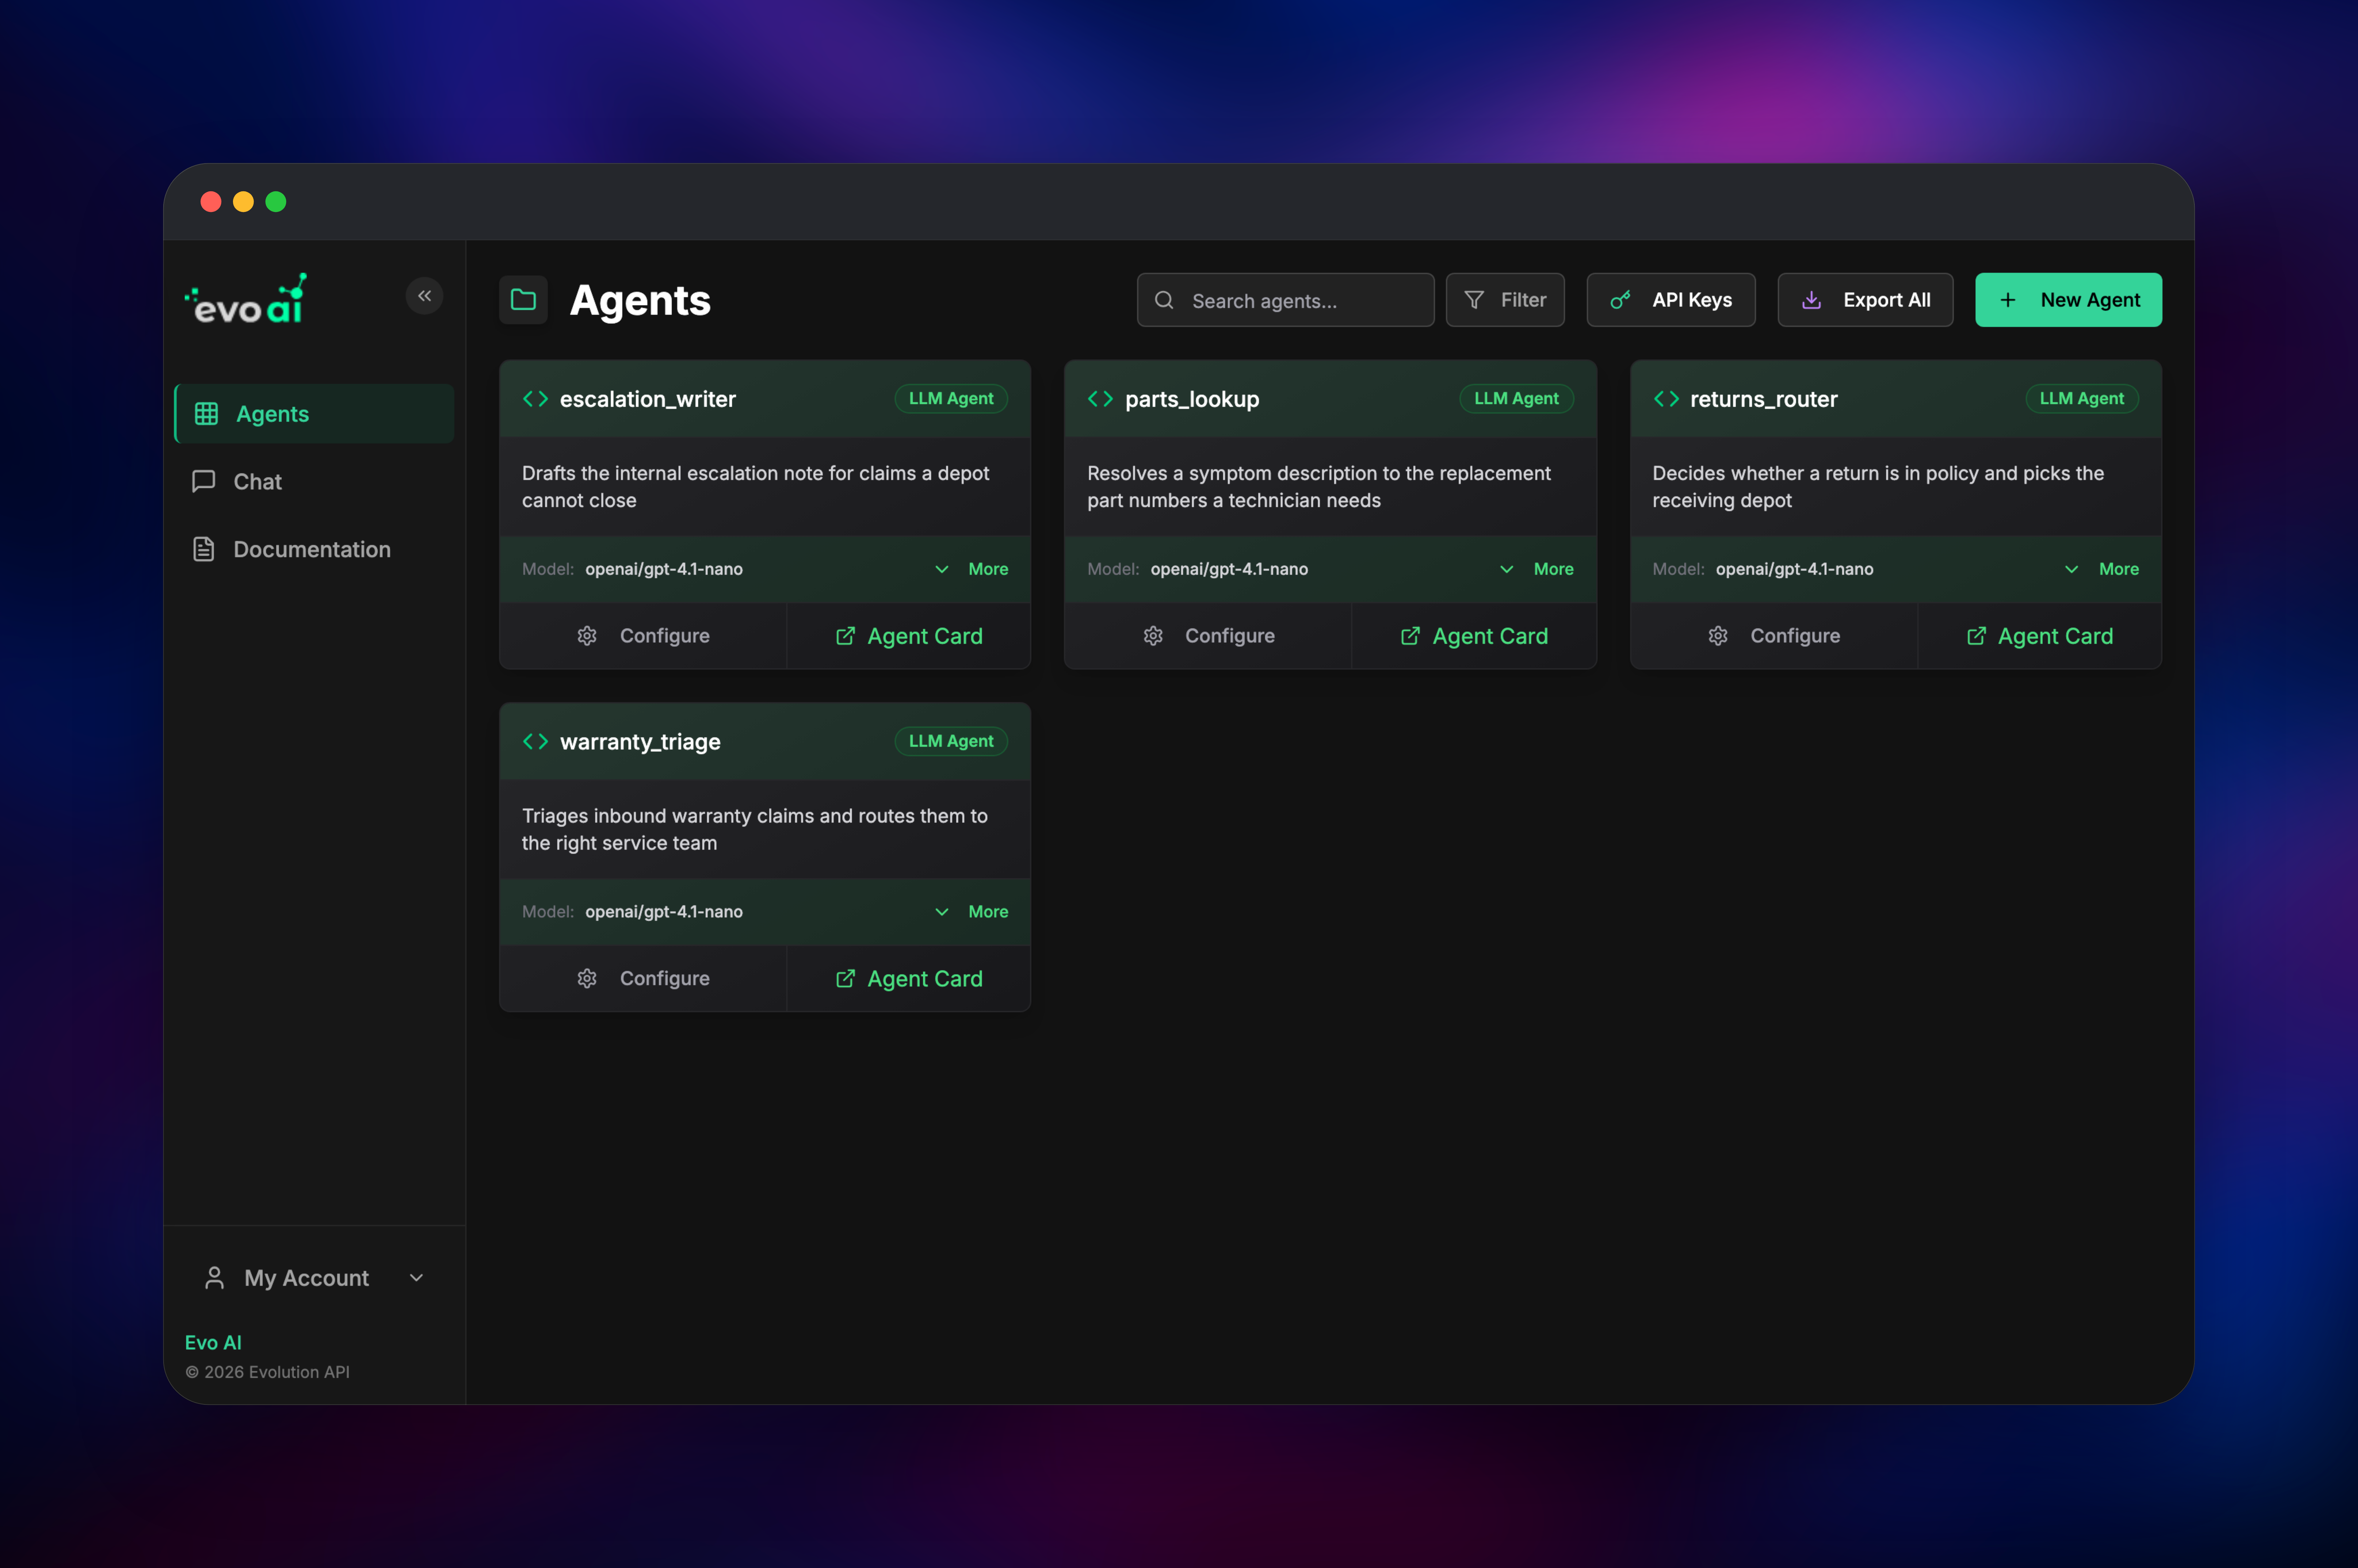Focus the Search agents input field
The image size is (2358, 1568).
pyautogui.click(x=1285, y=300)
